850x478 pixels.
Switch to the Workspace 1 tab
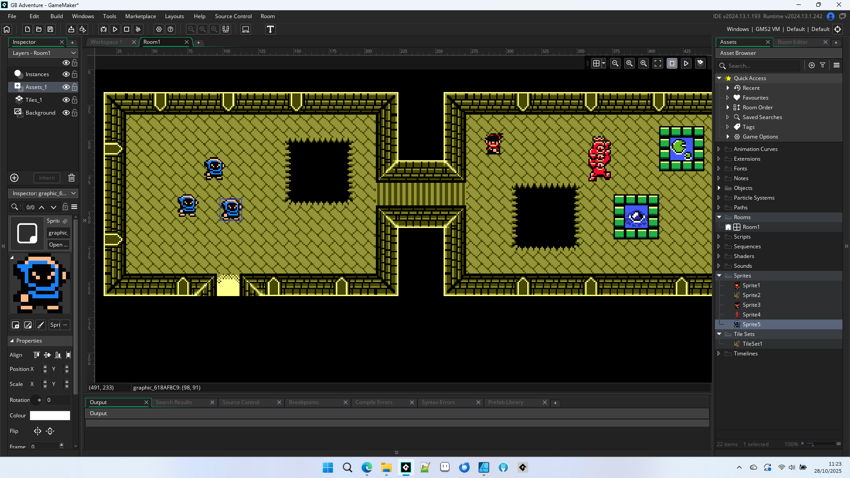pyautogui.click(x=106, y=42)
